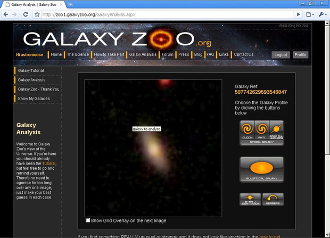Image resolution: width=330 pixels, height=238 pixels.
Task: Open the Links page
Action: pyautogui.click(x=224, y=54)
